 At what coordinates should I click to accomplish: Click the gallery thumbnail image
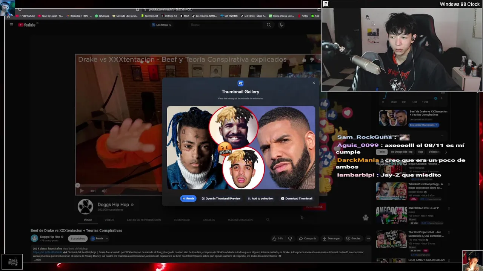tap(241, 148)
